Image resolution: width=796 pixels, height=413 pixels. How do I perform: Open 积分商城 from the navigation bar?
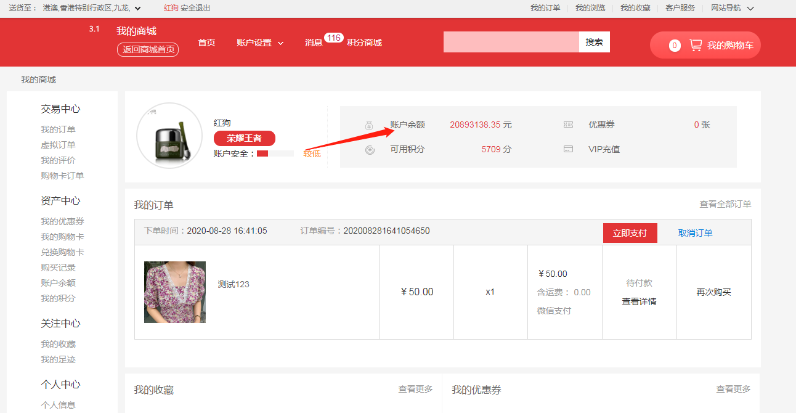(364, 43)
